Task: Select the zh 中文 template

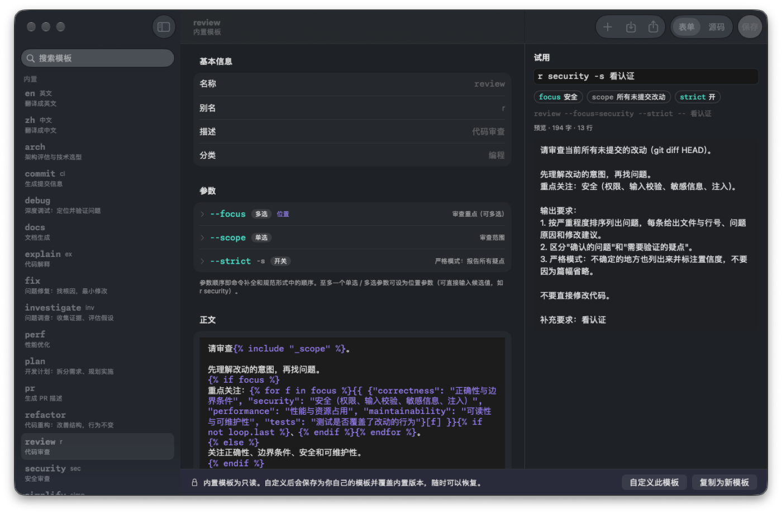Action: pyautogui.click(x=98, y=125)
